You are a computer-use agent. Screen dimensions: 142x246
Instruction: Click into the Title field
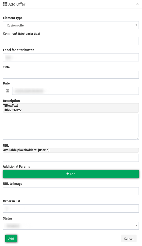coord(71,75)
